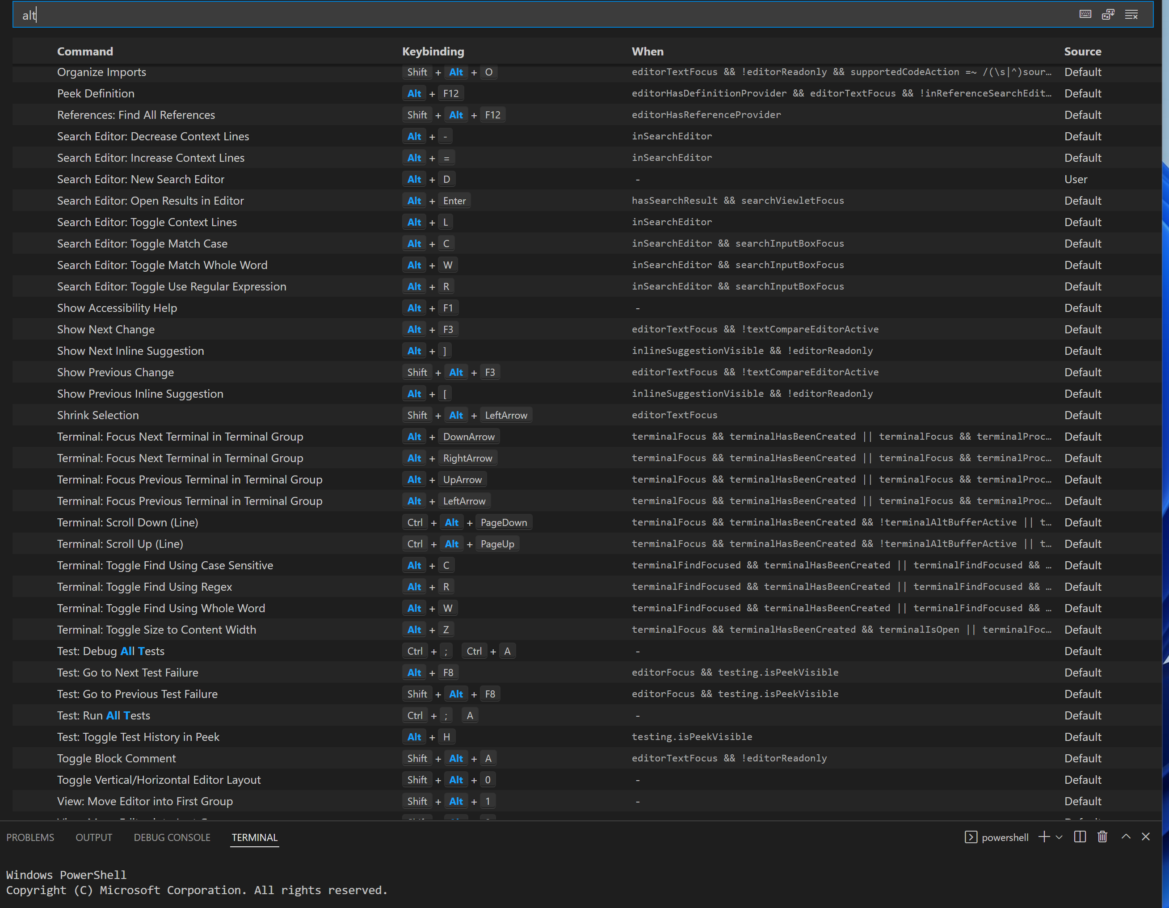The height and width of the screenshot is (908, 1169).
Task: Close the terminal panel with the X icon
Action: [1146, 837]
